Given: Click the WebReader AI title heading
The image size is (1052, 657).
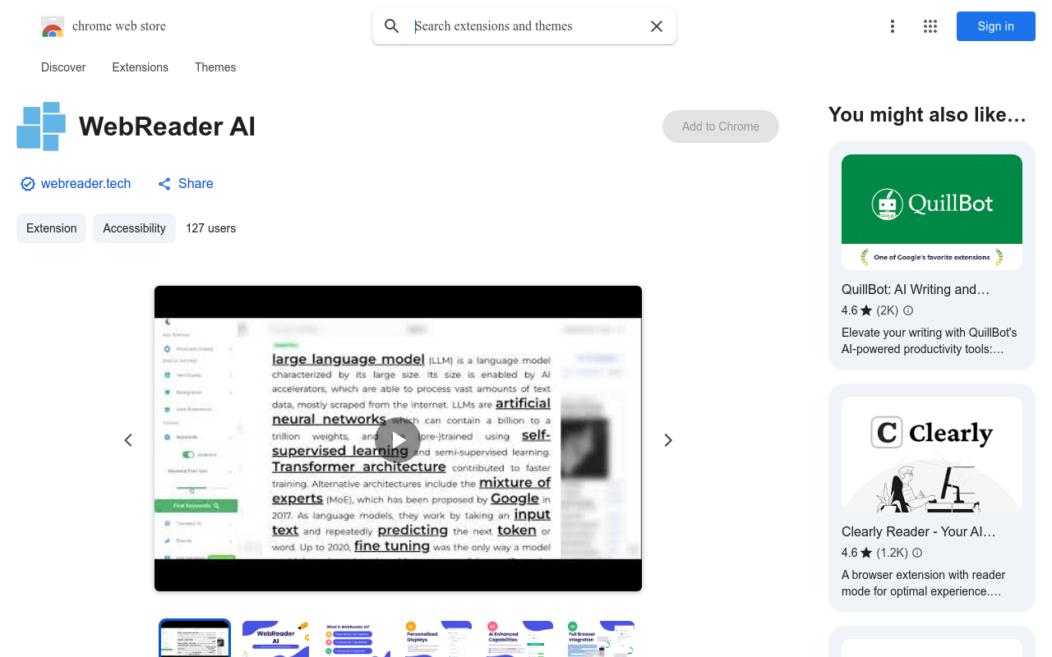Looking at the screenshot, I should (x=167, y=126).
